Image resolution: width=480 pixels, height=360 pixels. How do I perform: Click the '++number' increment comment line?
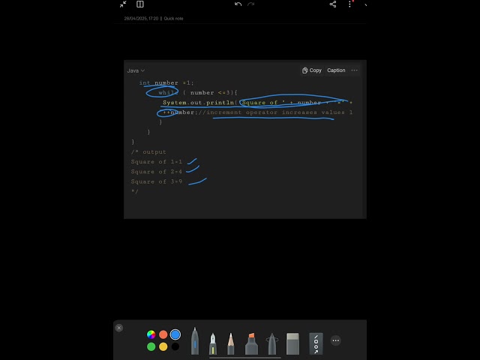pyautogui.click(x=257, y=112)
